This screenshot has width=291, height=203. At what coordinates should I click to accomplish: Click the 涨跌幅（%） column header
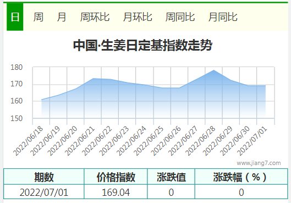click(x=241, y=177)
